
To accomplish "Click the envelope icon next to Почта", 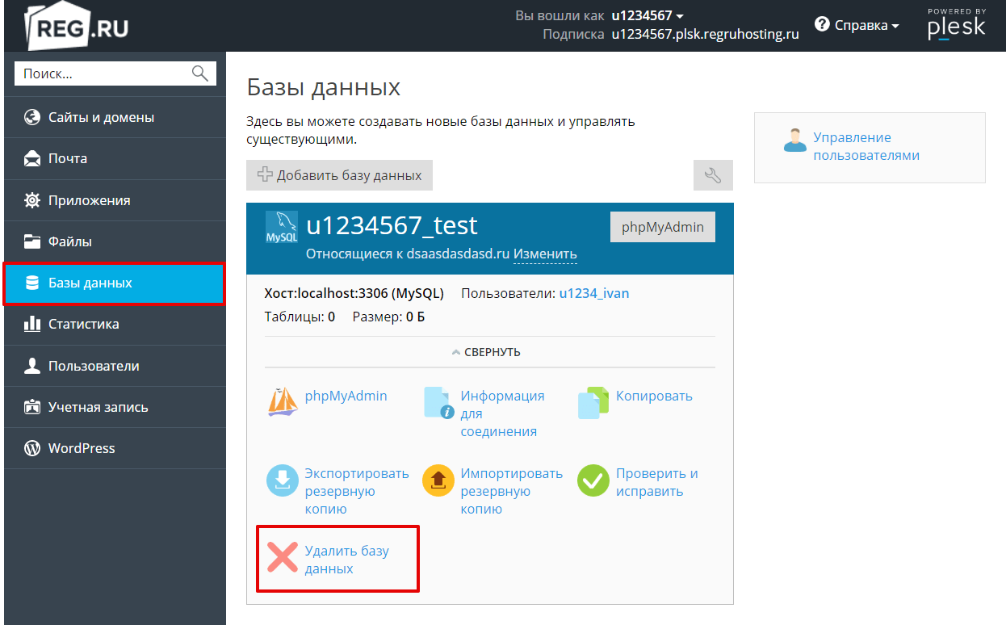I will tap(32, 159).
